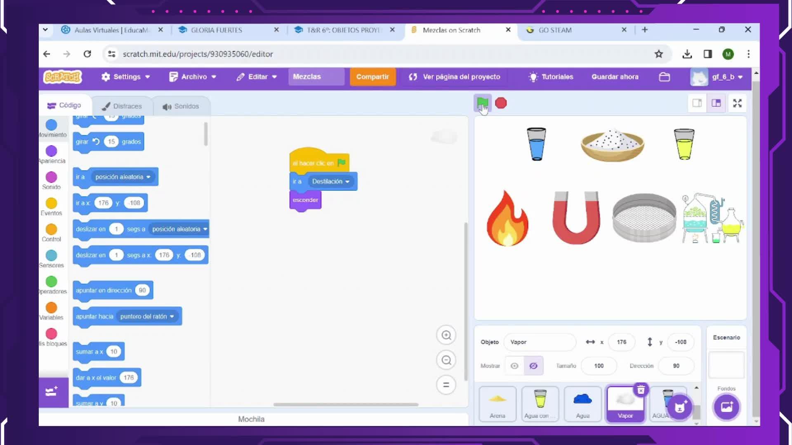
Task: Enter full screen stage mode
Action: [737, 103]
